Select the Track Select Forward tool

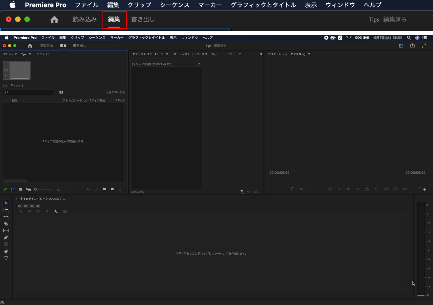(x=6, y=210)
